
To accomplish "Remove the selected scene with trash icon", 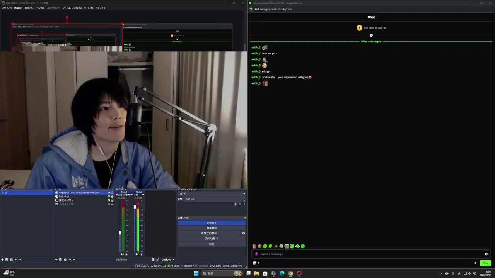I will 7,259.
